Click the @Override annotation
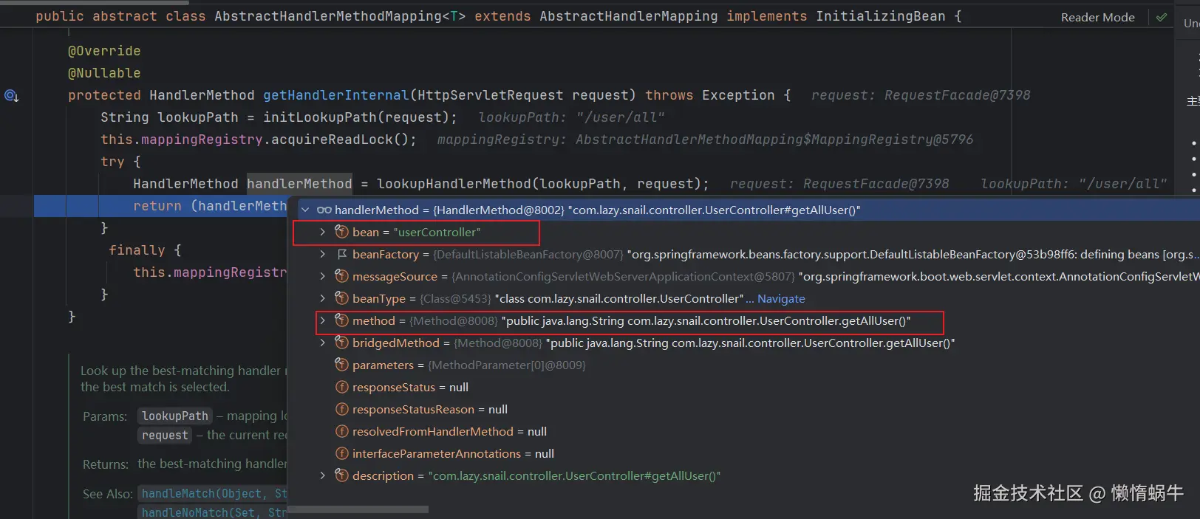Screen dimensions: 1200x519 [x=104, y=51]
